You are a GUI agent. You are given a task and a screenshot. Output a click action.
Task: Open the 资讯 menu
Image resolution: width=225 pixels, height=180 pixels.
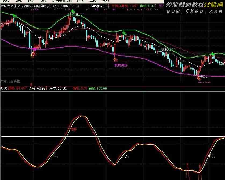(80, 1)
